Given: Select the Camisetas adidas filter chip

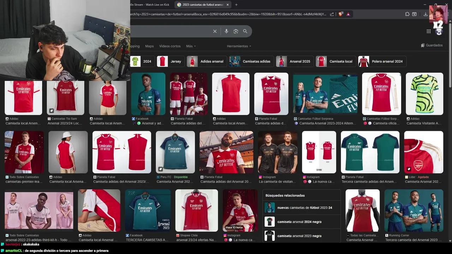Looking at the screenshot, I should (x=251, y=61).
